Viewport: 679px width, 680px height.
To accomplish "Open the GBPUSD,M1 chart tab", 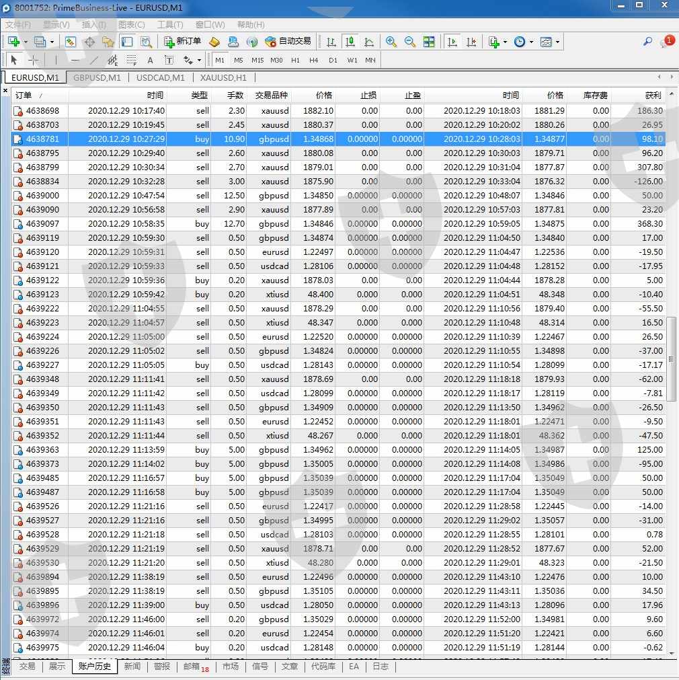I will [97, 77].
